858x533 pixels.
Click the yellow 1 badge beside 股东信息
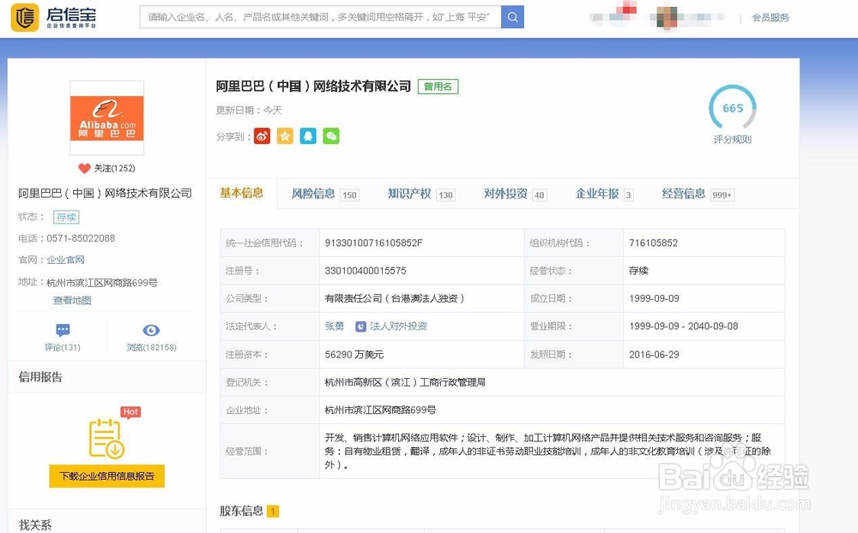tap(273, 512)
